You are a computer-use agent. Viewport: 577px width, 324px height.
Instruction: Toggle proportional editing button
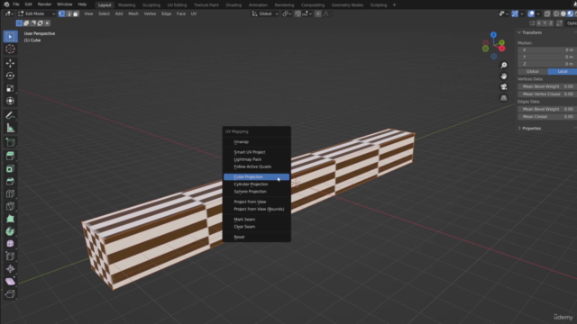pos(318,13)
